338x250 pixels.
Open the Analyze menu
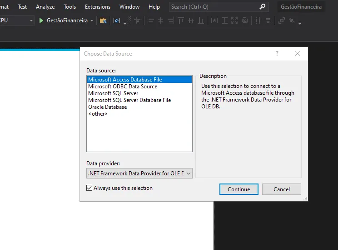coord(45,7)
